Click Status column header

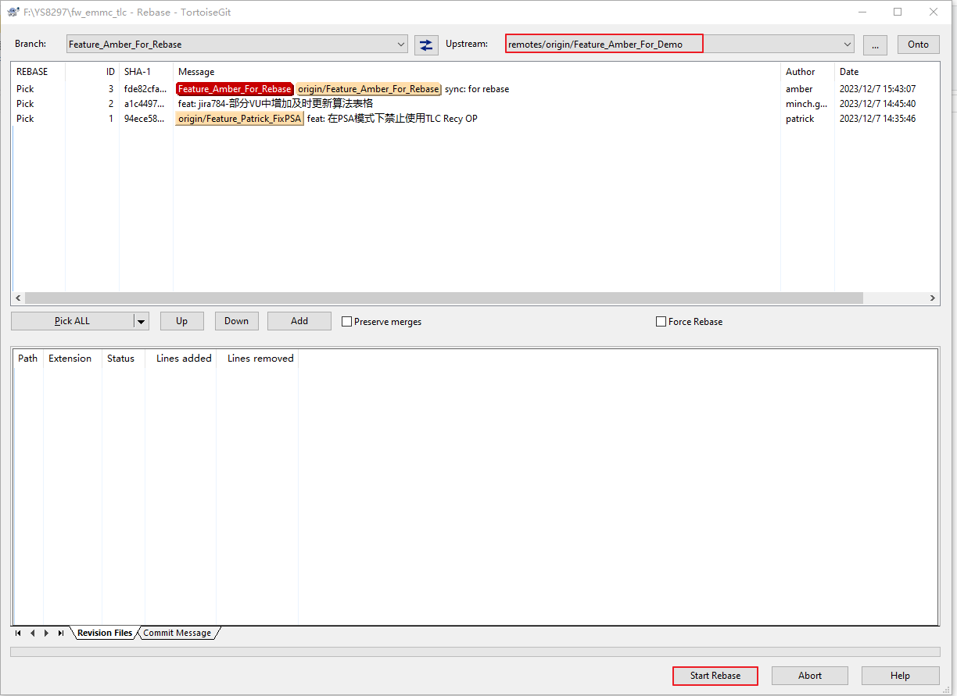(x=124, y=359)
